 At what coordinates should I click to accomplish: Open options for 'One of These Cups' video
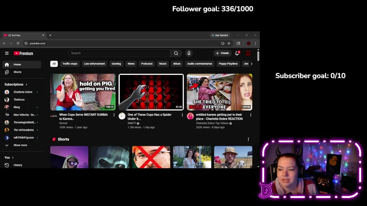click(x=182, y=115)
